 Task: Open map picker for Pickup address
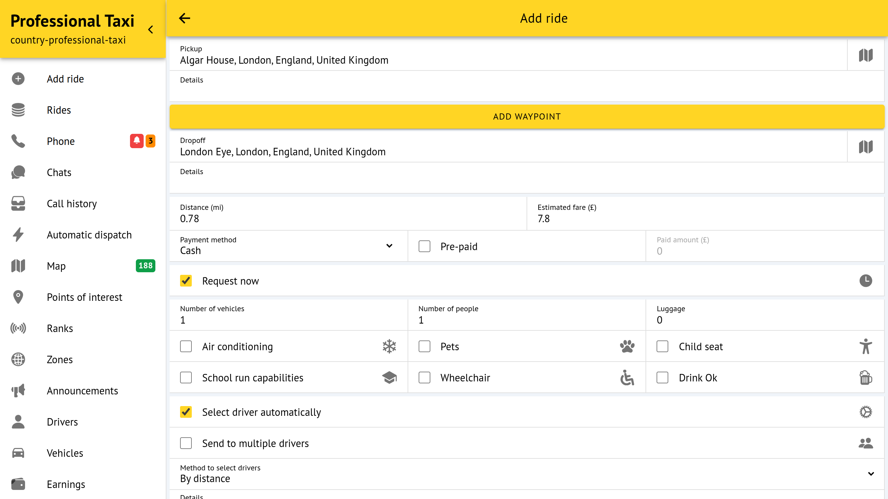tap(865, 55)
